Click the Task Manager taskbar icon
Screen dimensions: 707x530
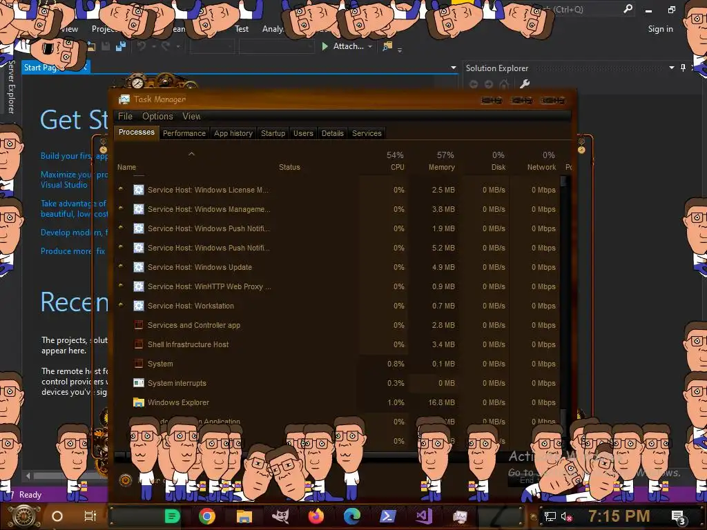click(460, 516)
